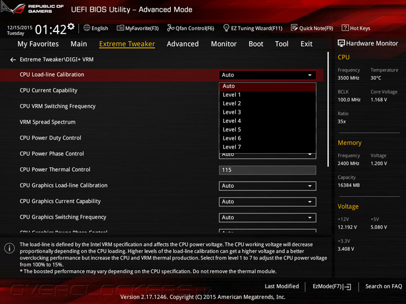Select CPU Power Thermal Control label
The width and height of the screenshot is (406, 304).
point(55,169)
